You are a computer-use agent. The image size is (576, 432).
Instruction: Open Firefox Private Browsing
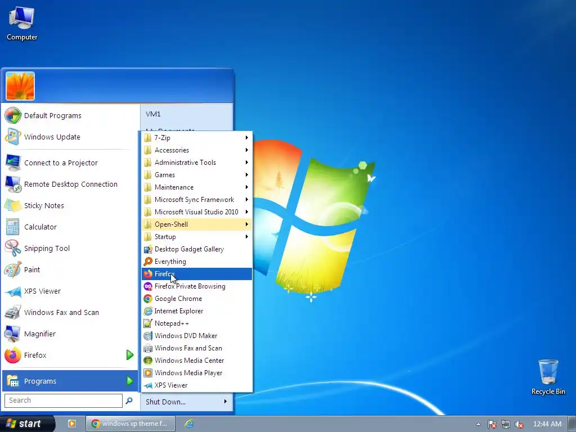pos(197,286)
